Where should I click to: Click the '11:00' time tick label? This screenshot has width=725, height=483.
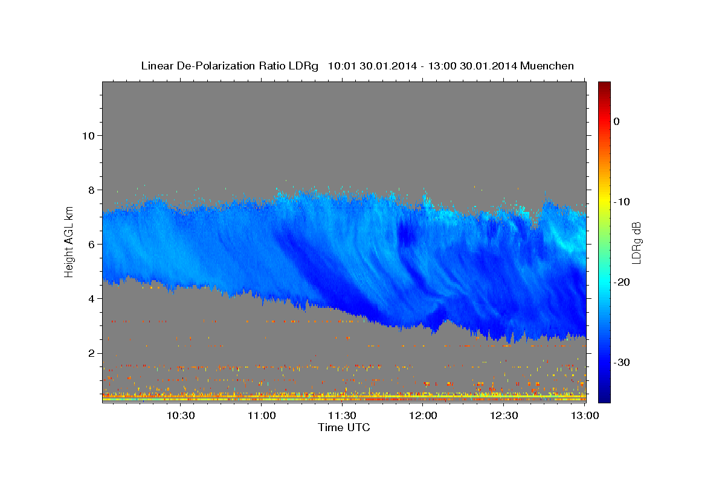pyautogui.click(x=261, y=416)
